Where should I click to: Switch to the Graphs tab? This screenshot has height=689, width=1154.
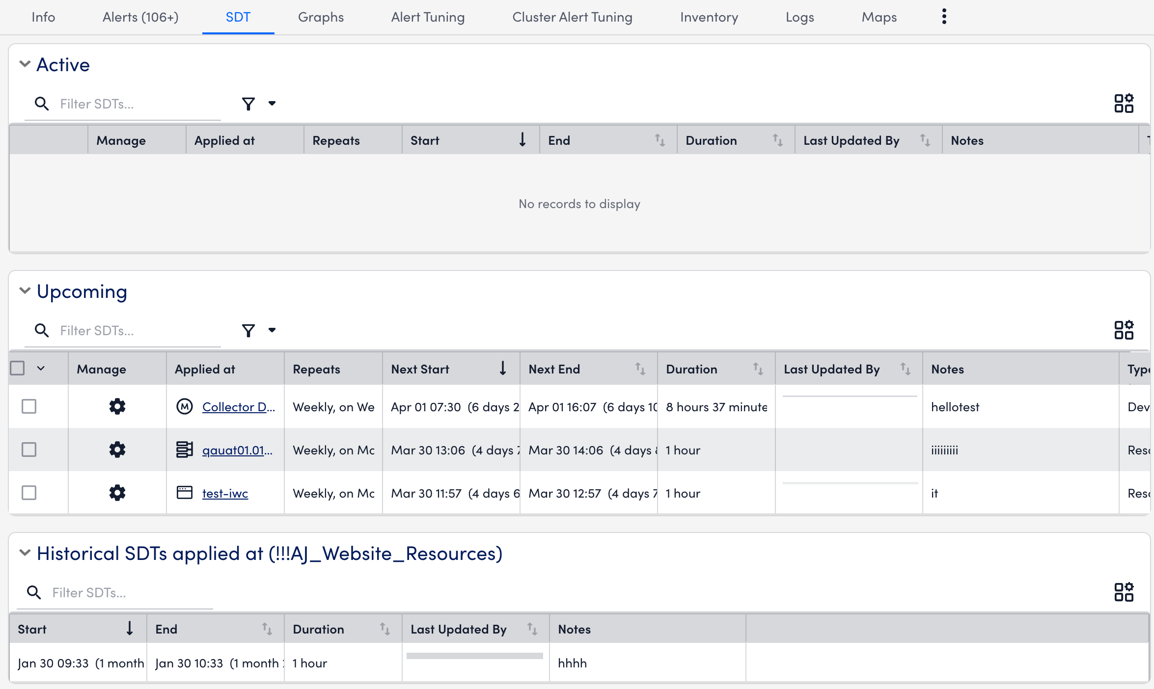(x=320, y=17)
